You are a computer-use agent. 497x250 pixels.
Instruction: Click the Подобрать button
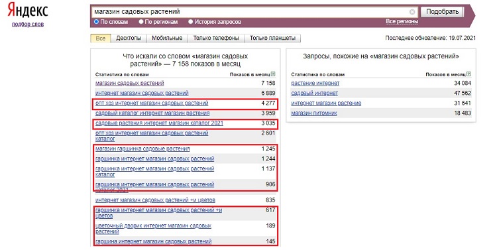click(x=442, y=12)
